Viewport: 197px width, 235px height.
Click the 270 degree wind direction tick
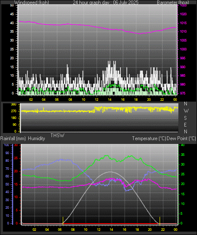(x=14, y=111)
